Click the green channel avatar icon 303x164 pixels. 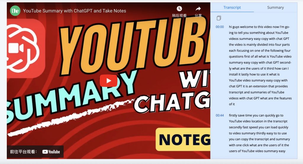coord(15,11)
